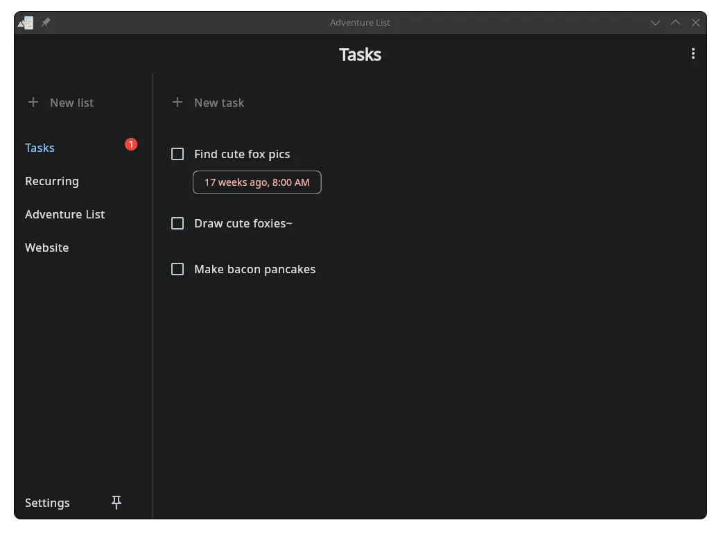Screen dimensions: 721x536
Task: Open the Website list
Action: pyautogui.click(x=47, y=248)
